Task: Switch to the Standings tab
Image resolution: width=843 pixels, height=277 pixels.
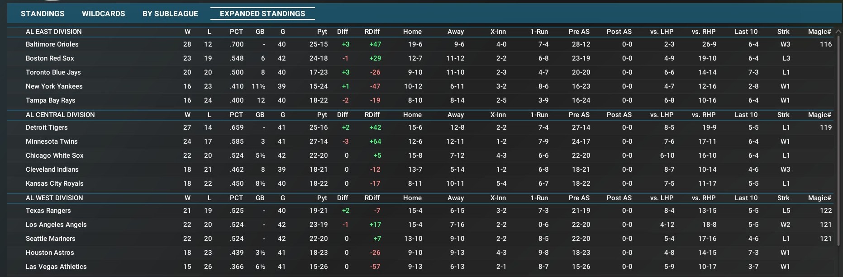Action: [x=43, y=14]
